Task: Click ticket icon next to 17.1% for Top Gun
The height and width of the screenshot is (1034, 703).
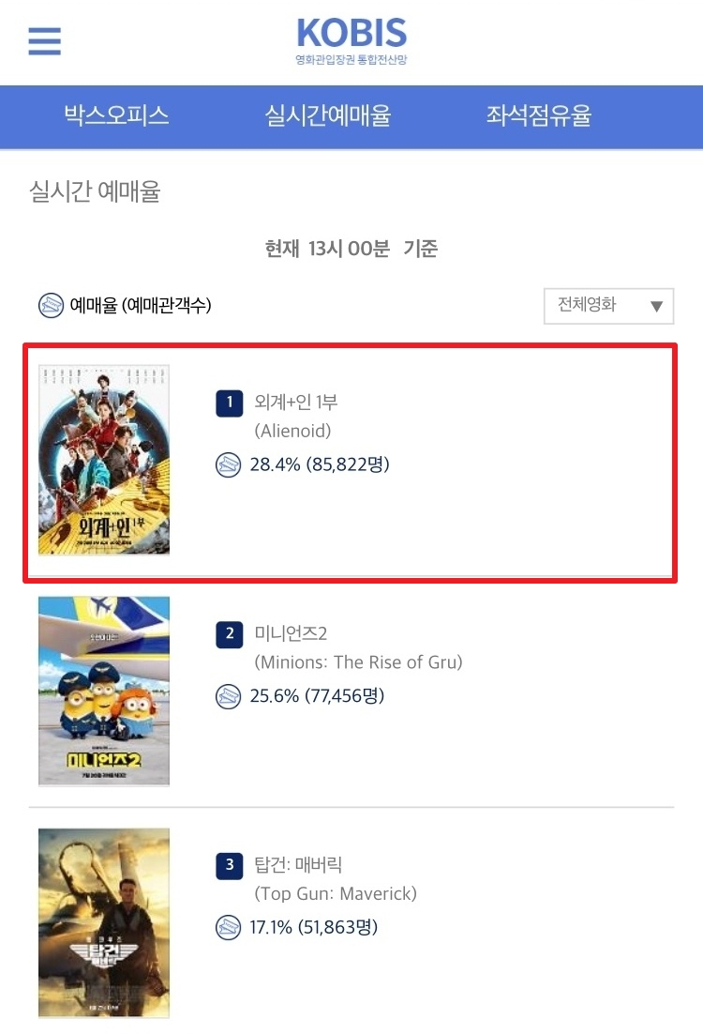Action: pyautogui.click(x=228, y=928)
